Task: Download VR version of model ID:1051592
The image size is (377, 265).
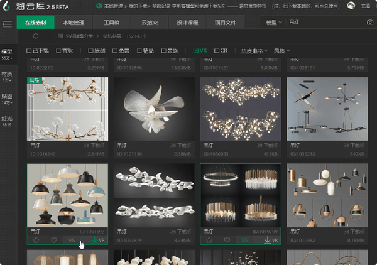Action: pyautogui.click(x=98, y=240)
